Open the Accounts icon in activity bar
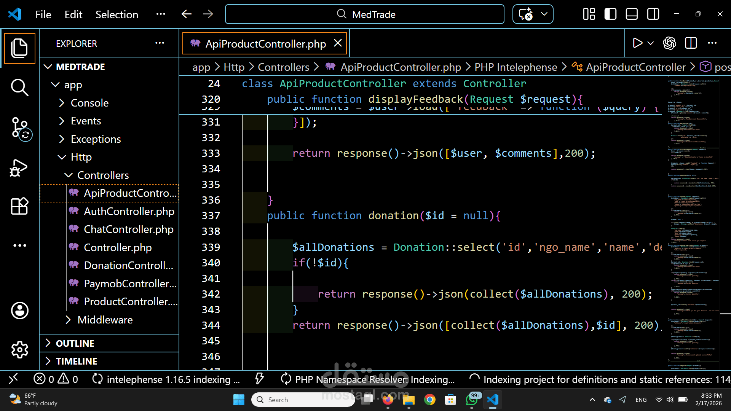731x411 pixels. [x=19, y=311]
